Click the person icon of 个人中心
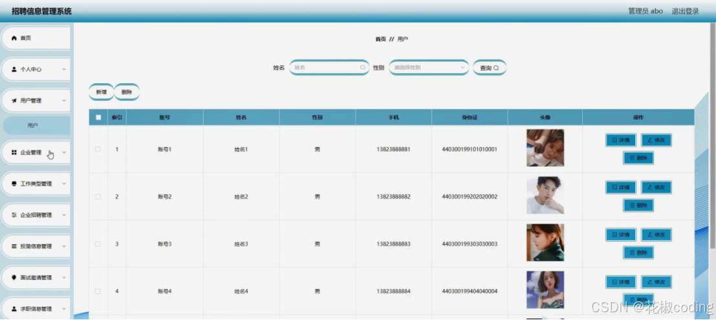The image size is (716, 320). coord(14,69)
